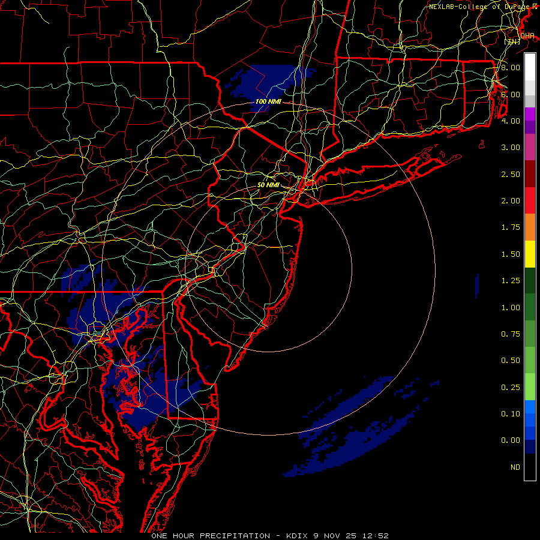Click the '0.00' legend label

pyautogui.click(x=510, y=440)
